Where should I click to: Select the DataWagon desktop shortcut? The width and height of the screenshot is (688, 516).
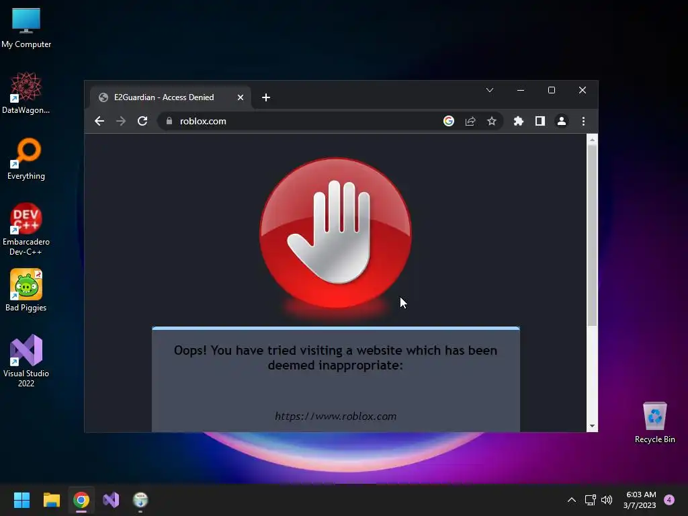coord(26,93)
